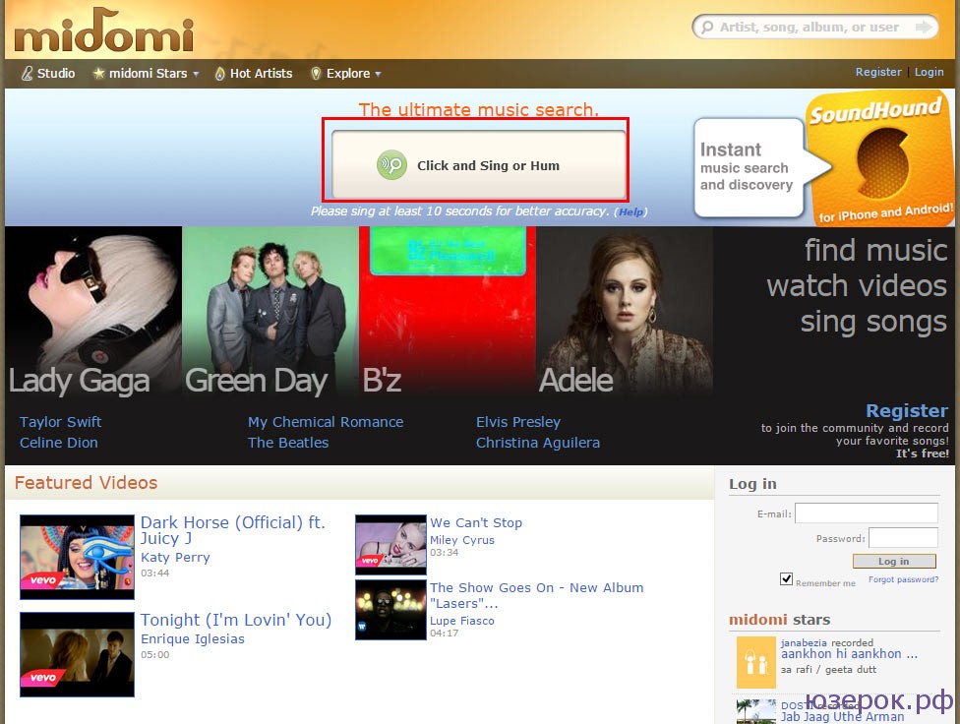The height and width of the screenshot is (724, 960).
Task: Open the Forgot password link
Action: (x=903, y=579)
